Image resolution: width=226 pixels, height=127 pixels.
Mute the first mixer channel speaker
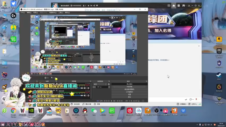(85, 88)
